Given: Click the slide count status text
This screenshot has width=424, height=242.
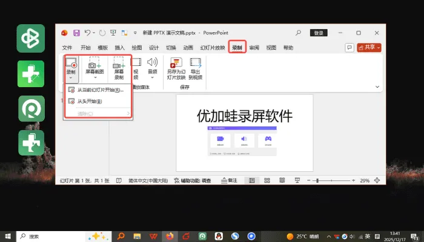Looking at the screenshot, I should 84,180.
